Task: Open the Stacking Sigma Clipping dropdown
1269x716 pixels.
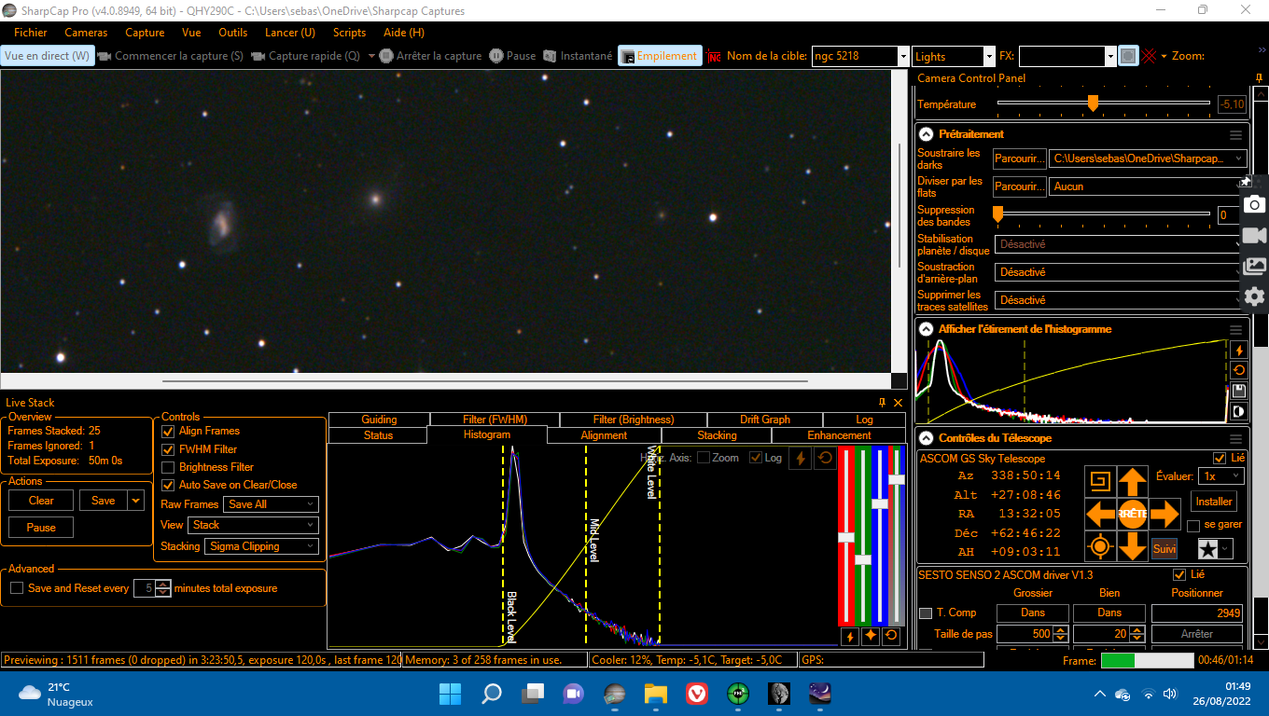Action: (261, 546)
